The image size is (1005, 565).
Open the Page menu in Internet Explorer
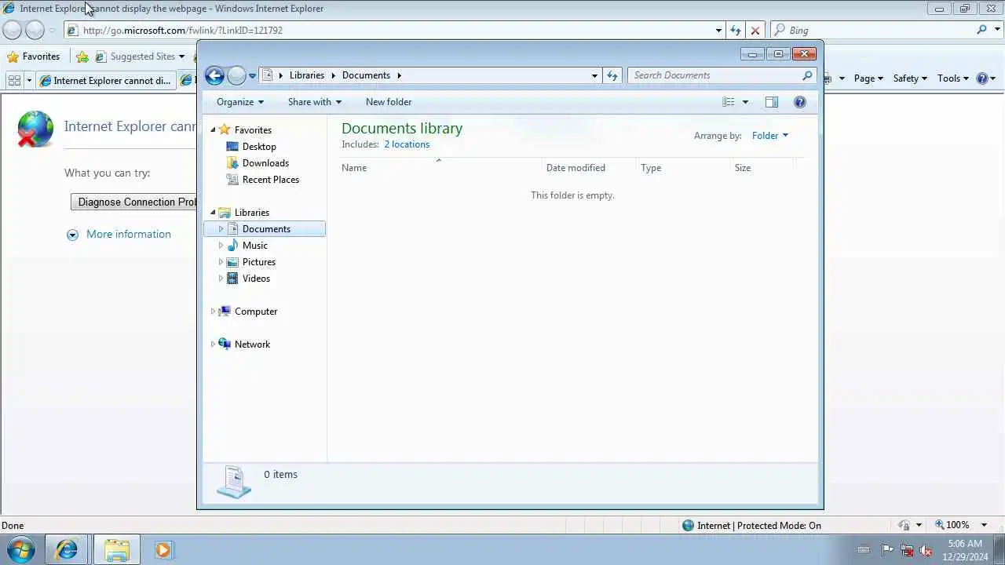868,78
